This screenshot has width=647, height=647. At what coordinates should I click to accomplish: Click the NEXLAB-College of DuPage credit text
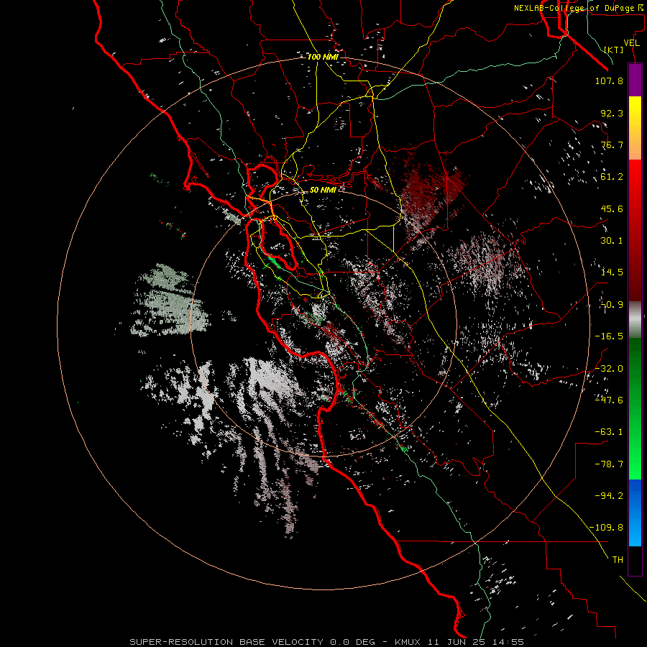[578, 8]
